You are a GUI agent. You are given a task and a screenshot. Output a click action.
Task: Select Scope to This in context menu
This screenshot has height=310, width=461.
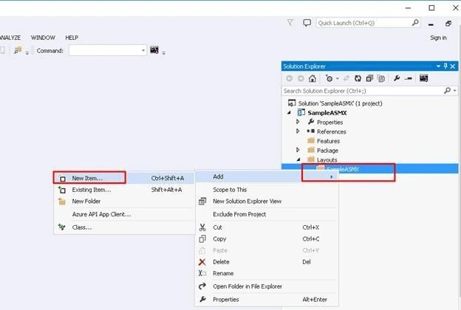coord(267,190)
